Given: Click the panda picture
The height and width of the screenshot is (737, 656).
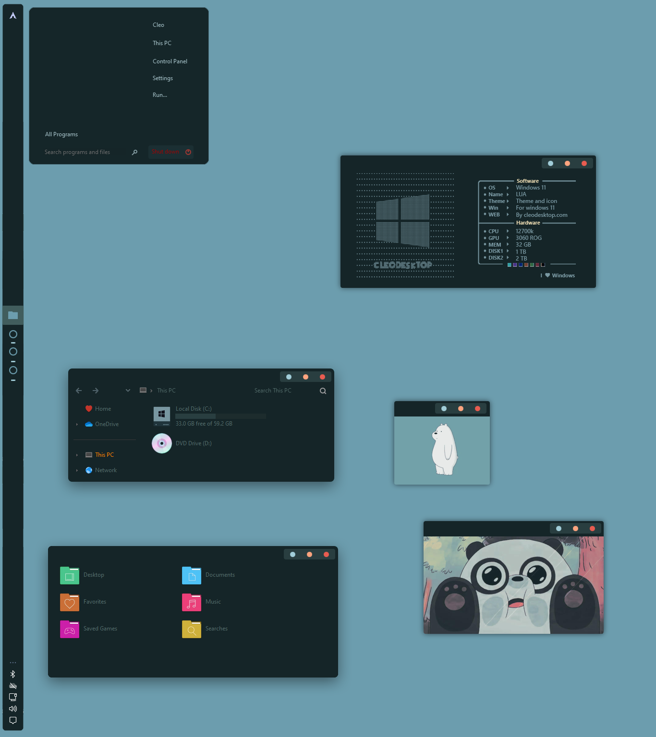Looking at the screenshot, I should click(x=513, y=585).
